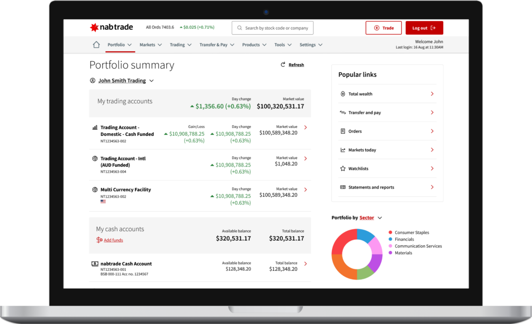Click the pink Communication Services legend dot
The width and height of the screenshot is (532, 324).
click(390, 246)
